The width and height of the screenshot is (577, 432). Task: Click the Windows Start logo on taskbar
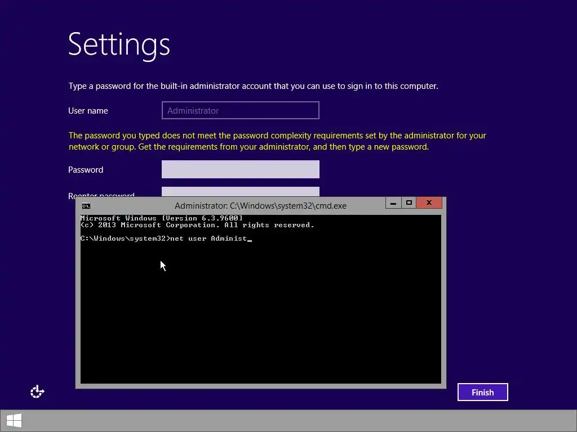(x=14, y=420)
